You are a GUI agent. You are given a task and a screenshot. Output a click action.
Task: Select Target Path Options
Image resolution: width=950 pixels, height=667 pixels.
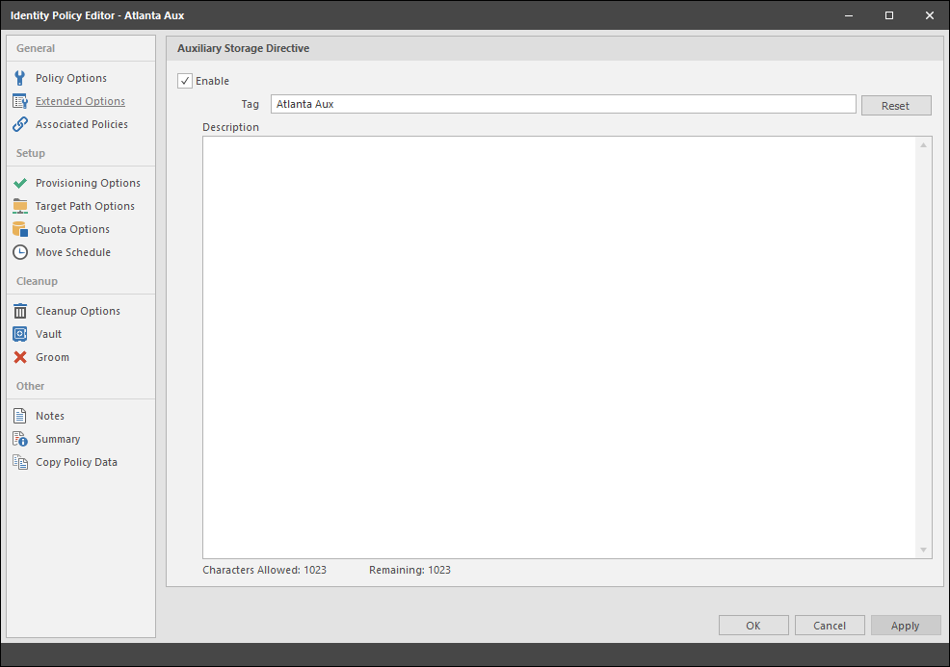coord(85,206)
